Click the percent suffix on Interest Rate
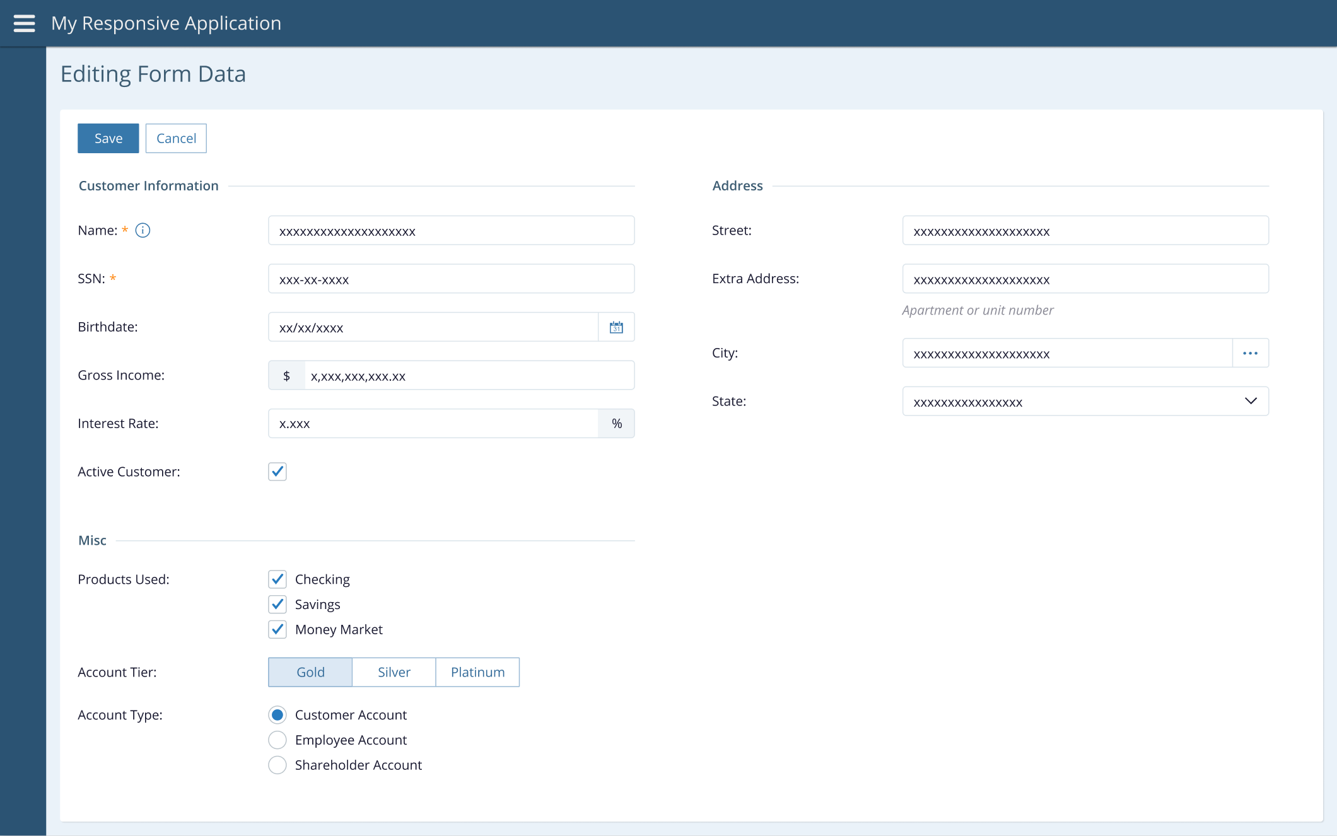Image resolution: width=1337 pixels, height=836 pixels. (616, 424)
